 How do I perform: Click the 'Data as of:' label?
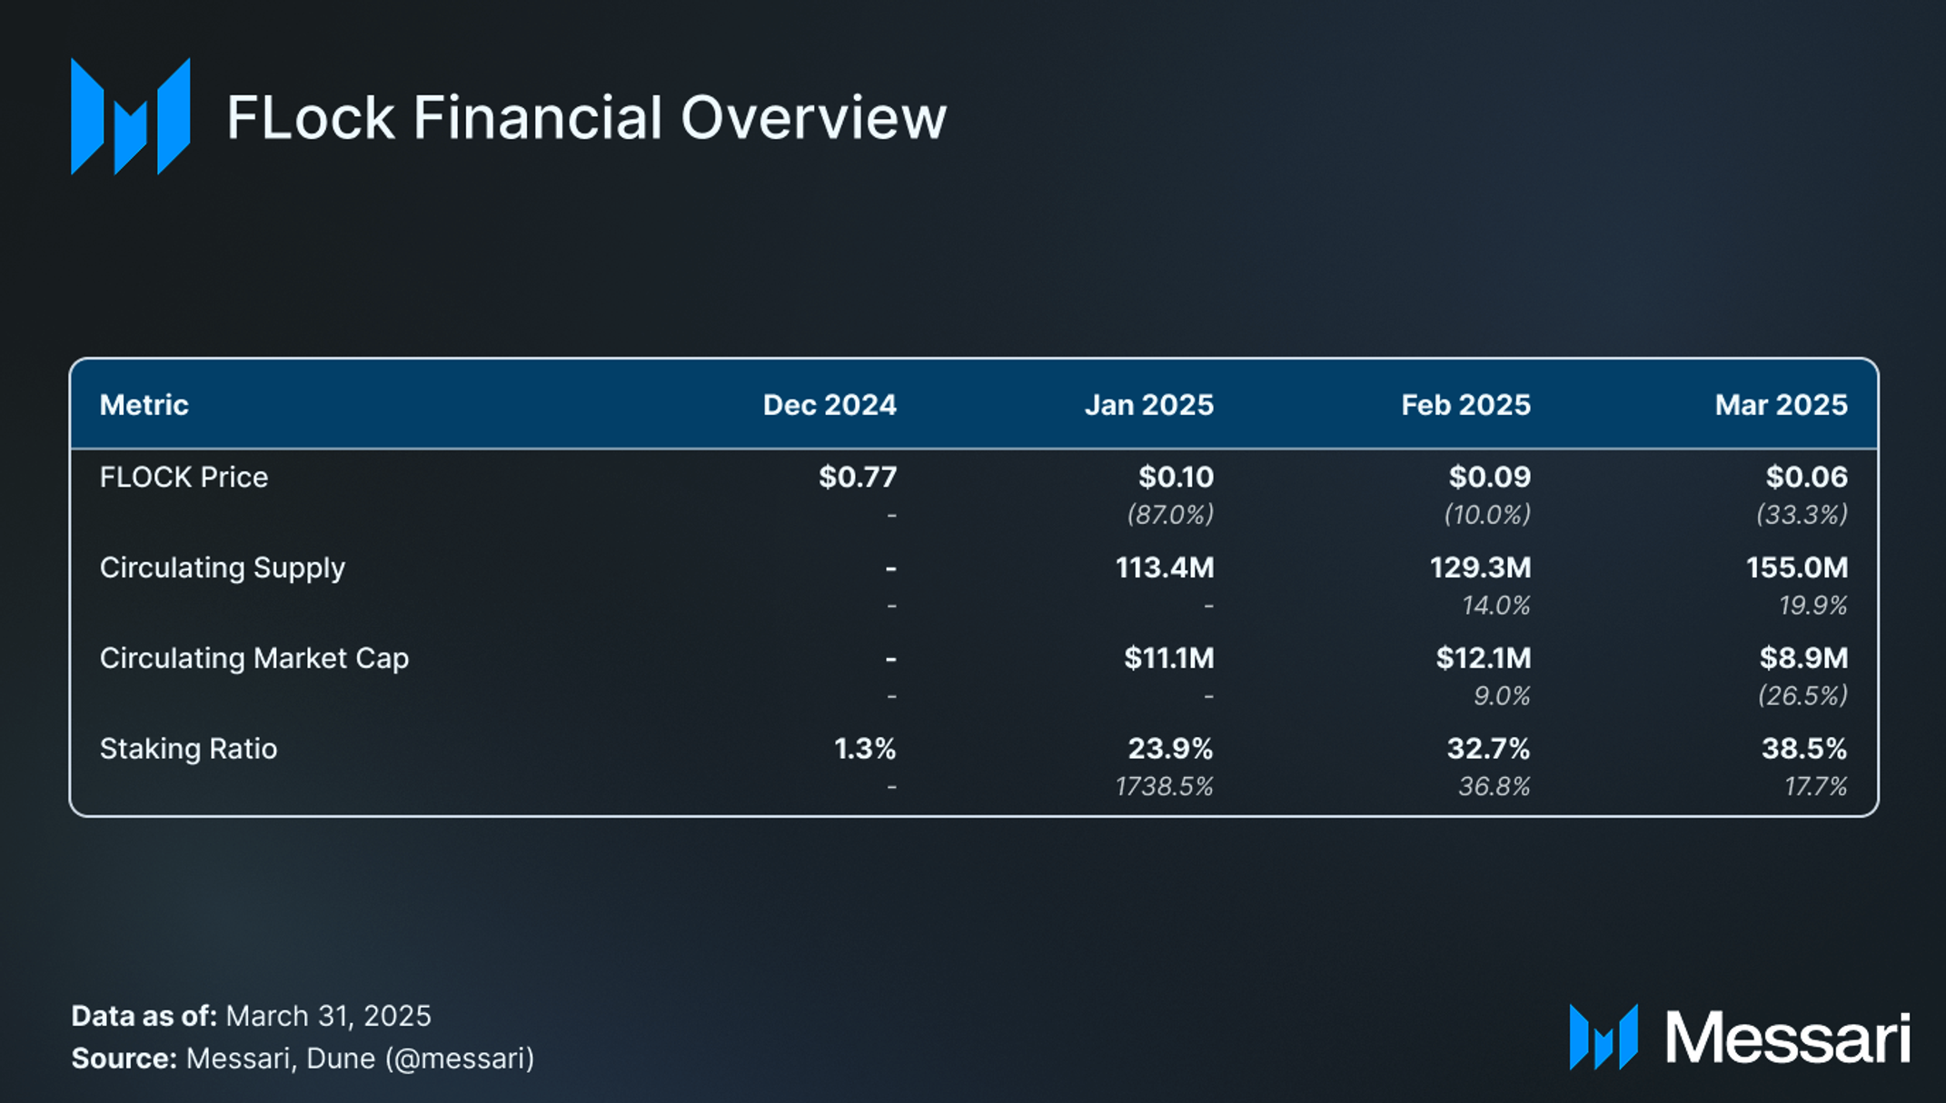click(x=144, y=1016)
